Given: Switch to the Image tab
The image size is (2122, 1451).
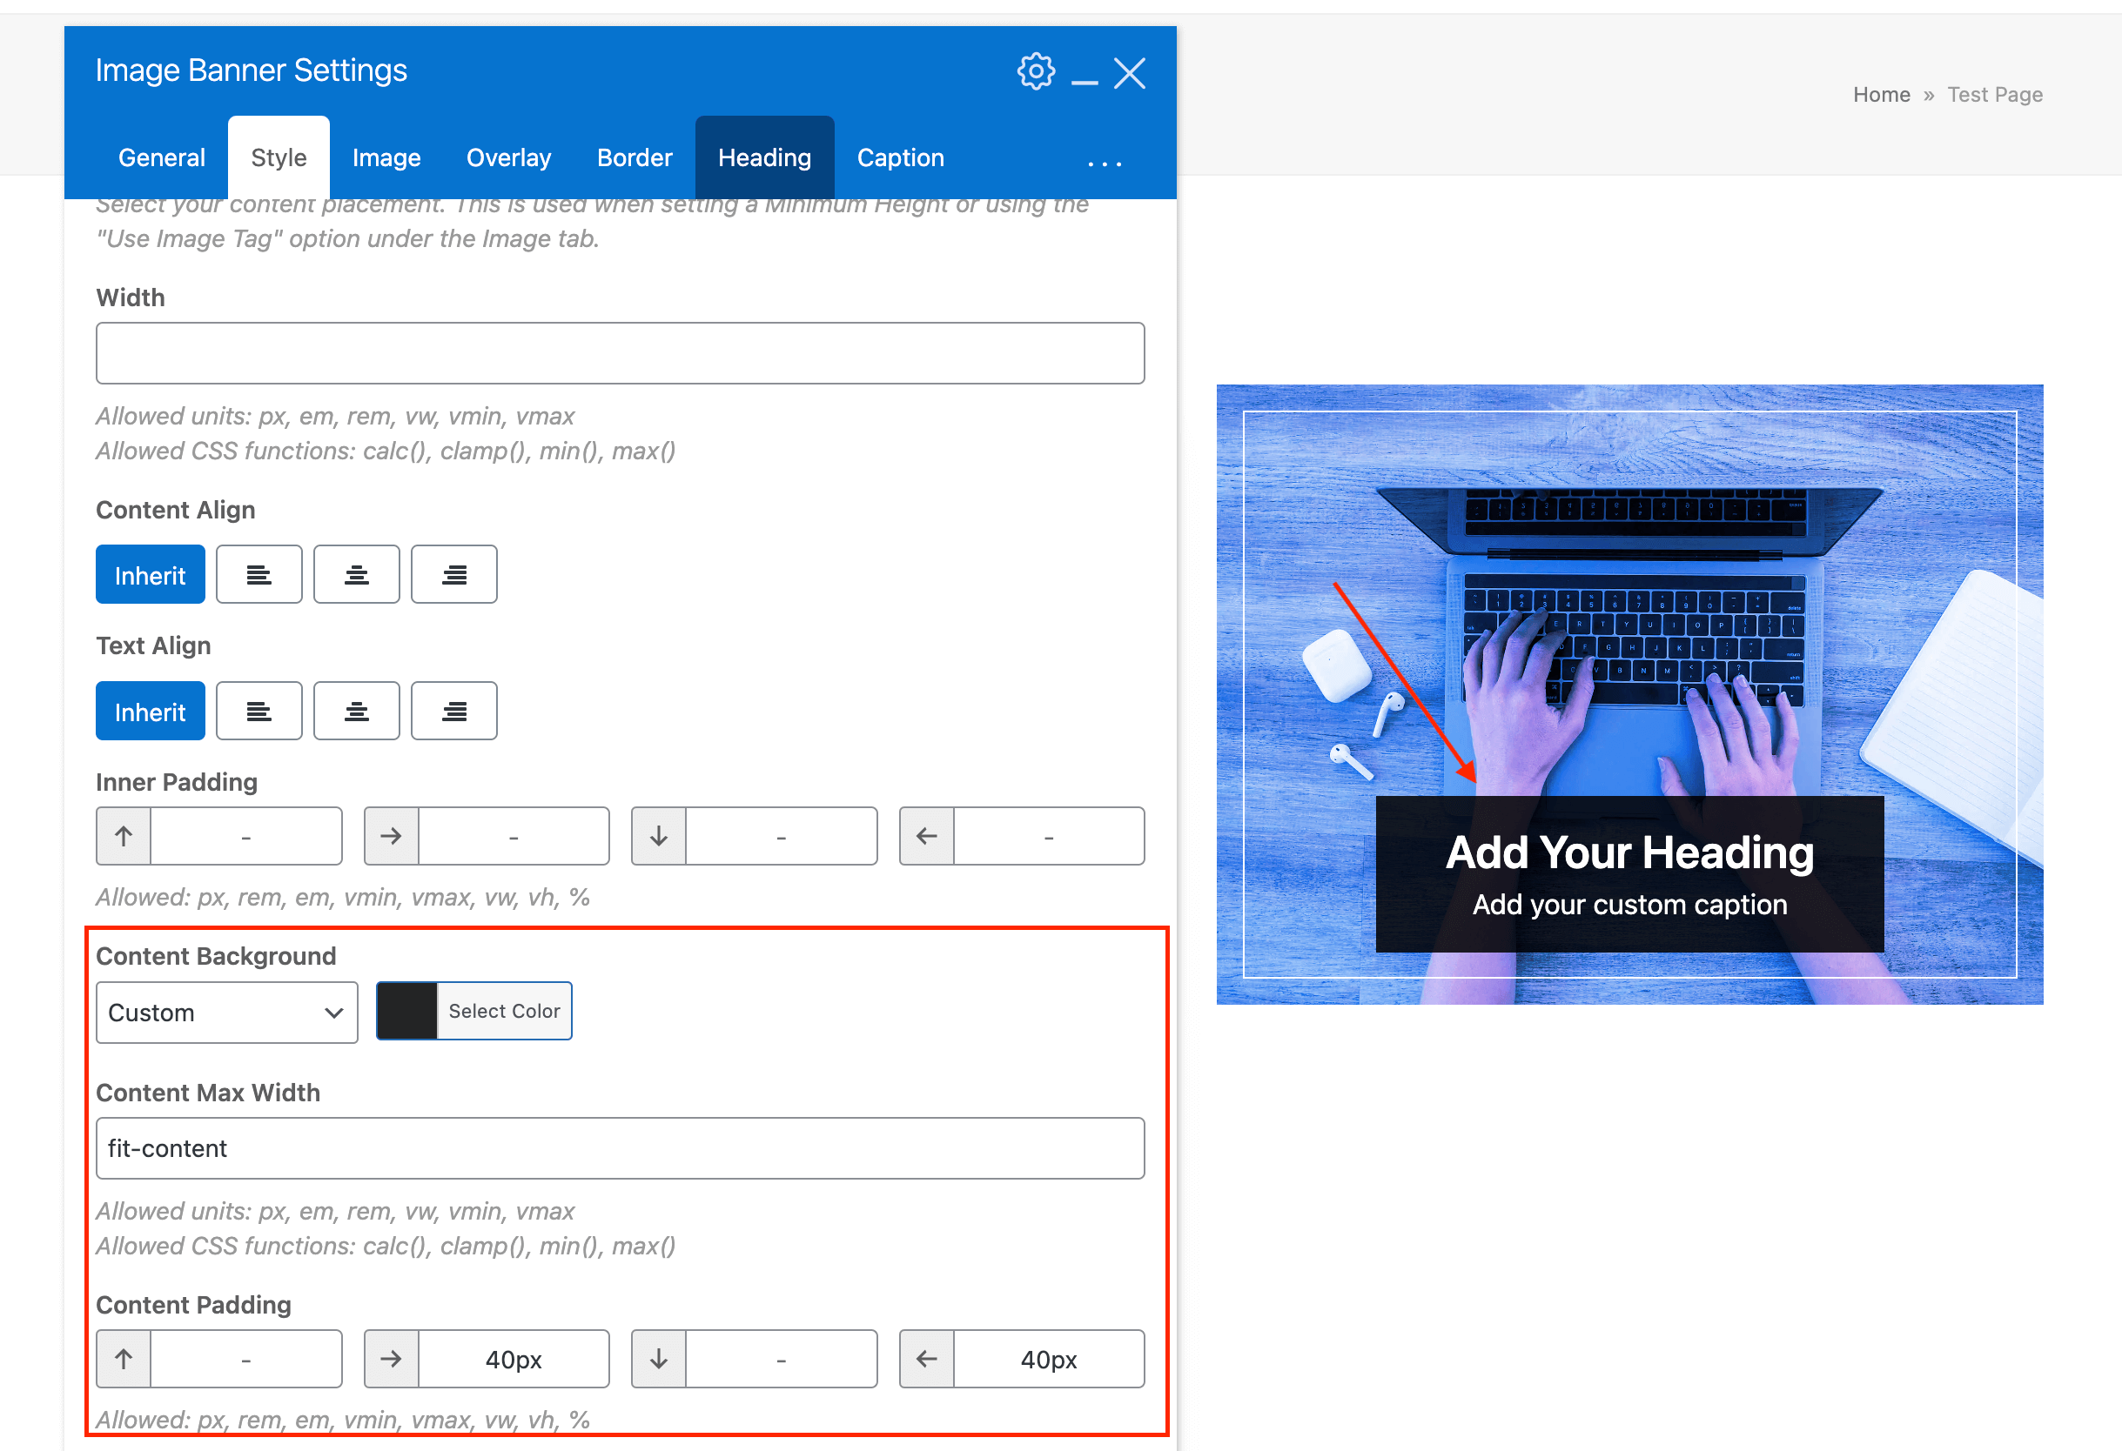Looking at the screenshot, I should pos(386,157).
